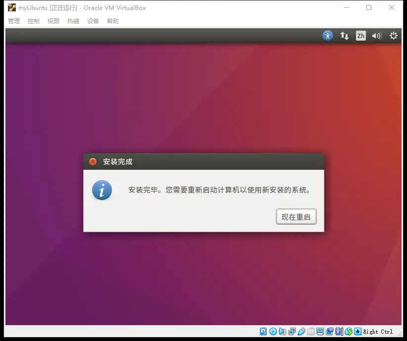Open the 控制 menu
Viewport: 407px width, 341px height.
click(x=34, y=21)
